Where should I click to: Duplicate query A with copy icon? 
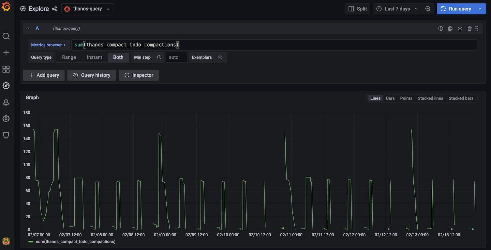click(450, 29)
